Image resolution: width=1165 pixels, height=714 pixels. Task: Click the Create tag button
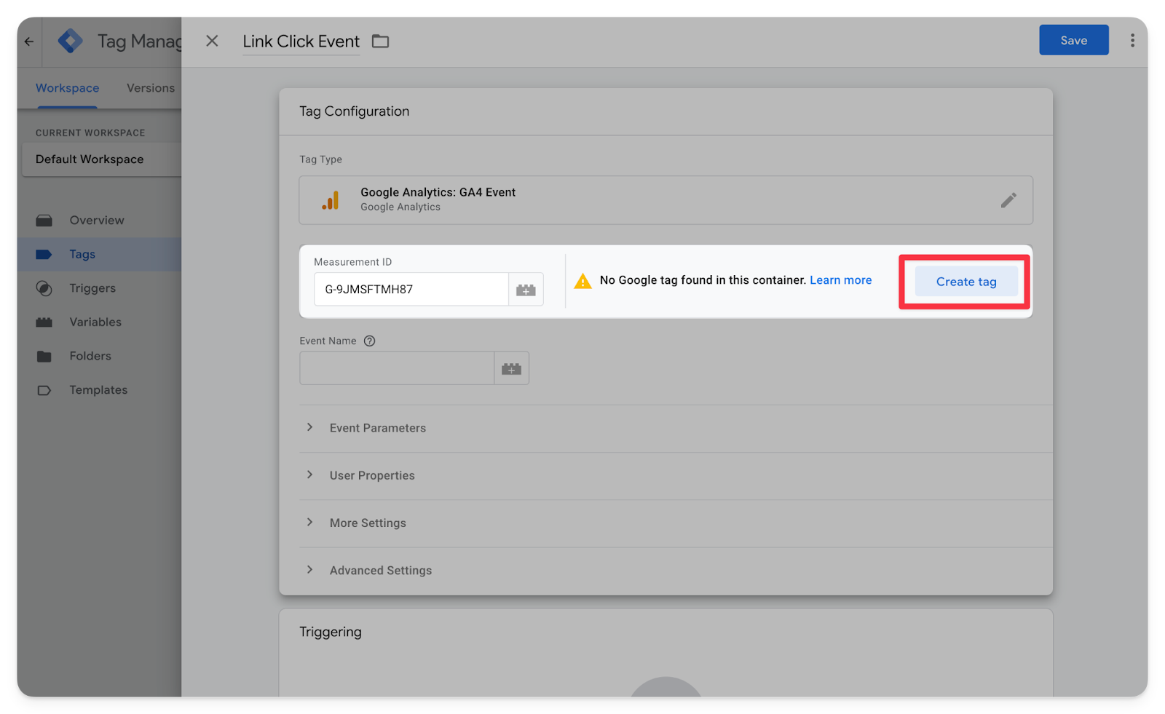click(x=965, y=282)
